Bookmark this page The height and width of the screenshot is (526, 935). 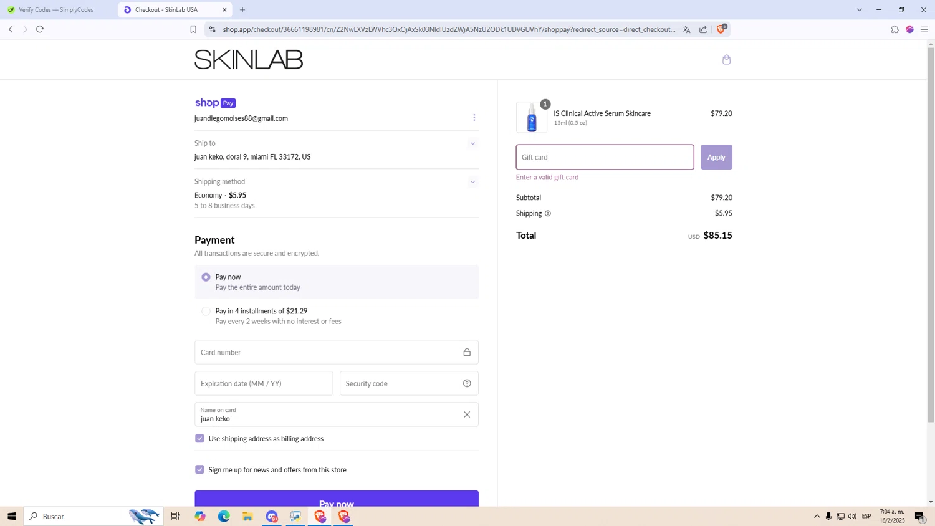(193, 29)
